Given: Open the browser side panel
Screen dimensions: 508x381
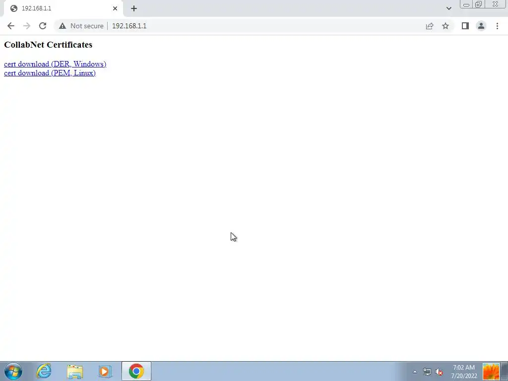Looking at the screenshot, I should (465, 26).
